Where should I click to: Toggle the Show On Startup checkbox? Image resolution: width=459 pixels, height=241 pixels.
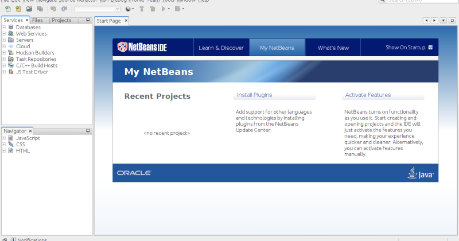[431, 48]
